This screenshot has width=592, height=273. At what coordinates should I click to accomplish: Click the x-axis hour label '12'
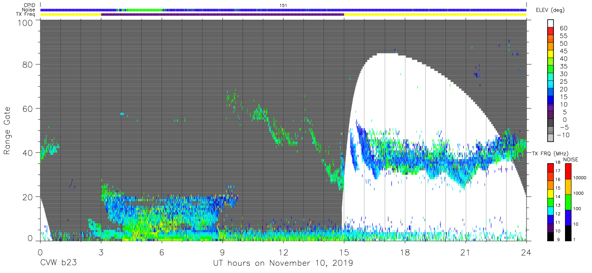[283, 252]
